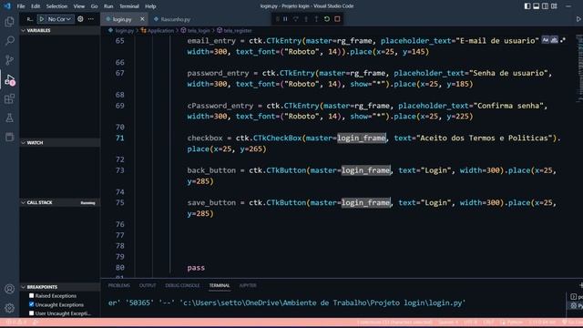Open the Run menu
The width and height of the screenshot is (583, 328).
coord(108,6)
